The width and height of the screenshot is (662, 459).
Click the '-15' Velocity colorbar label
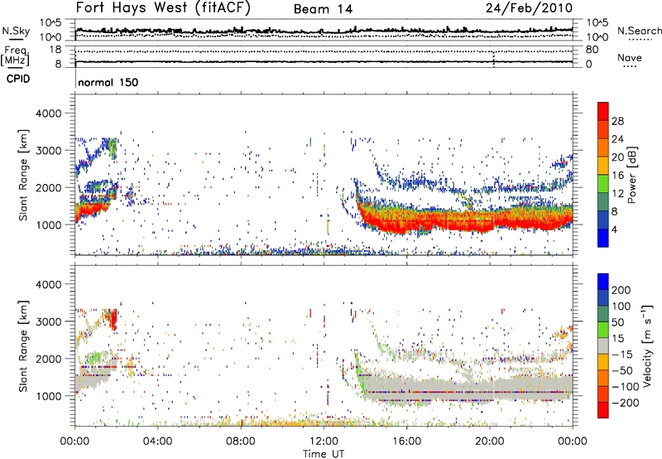(622, 355)
